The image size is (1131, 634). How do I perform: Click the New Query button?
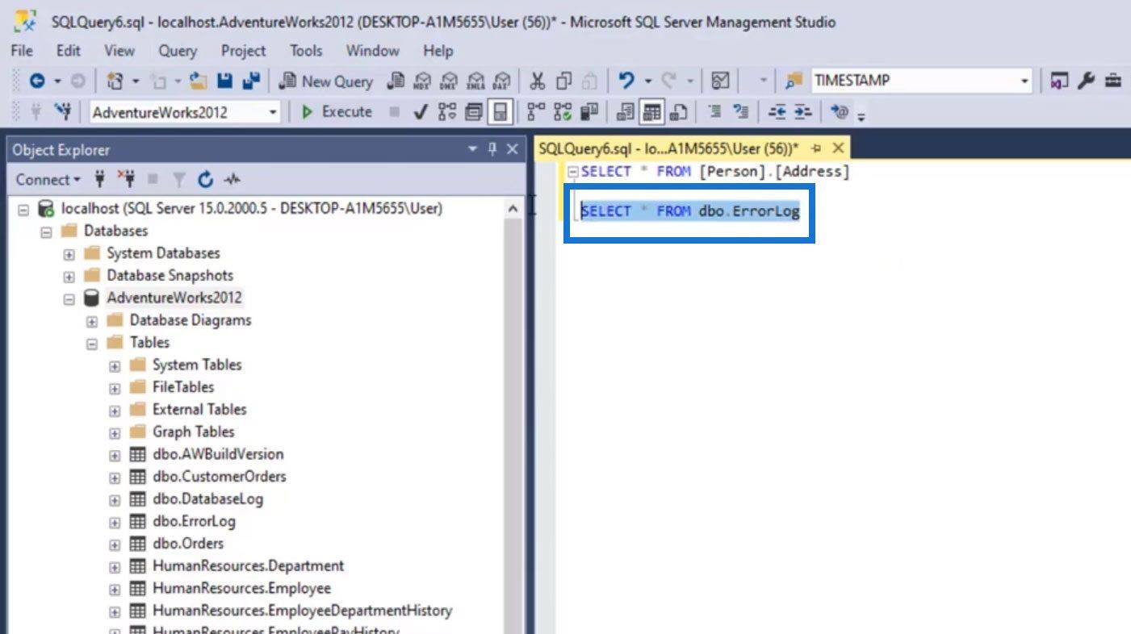click(326, 81)
